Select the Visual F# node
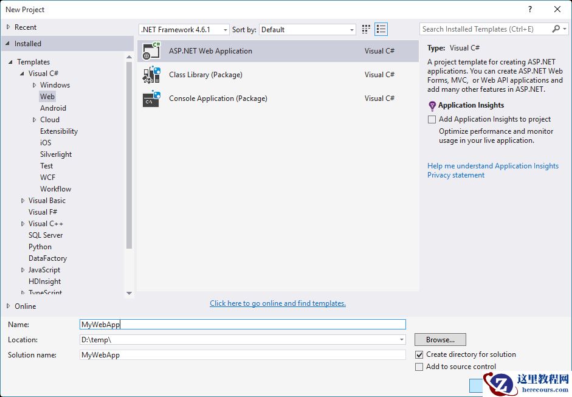The image size is (572, 397). 43,212
